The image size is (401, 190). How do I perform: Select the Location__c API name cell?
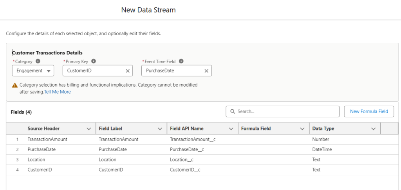[x=182, y=159]
